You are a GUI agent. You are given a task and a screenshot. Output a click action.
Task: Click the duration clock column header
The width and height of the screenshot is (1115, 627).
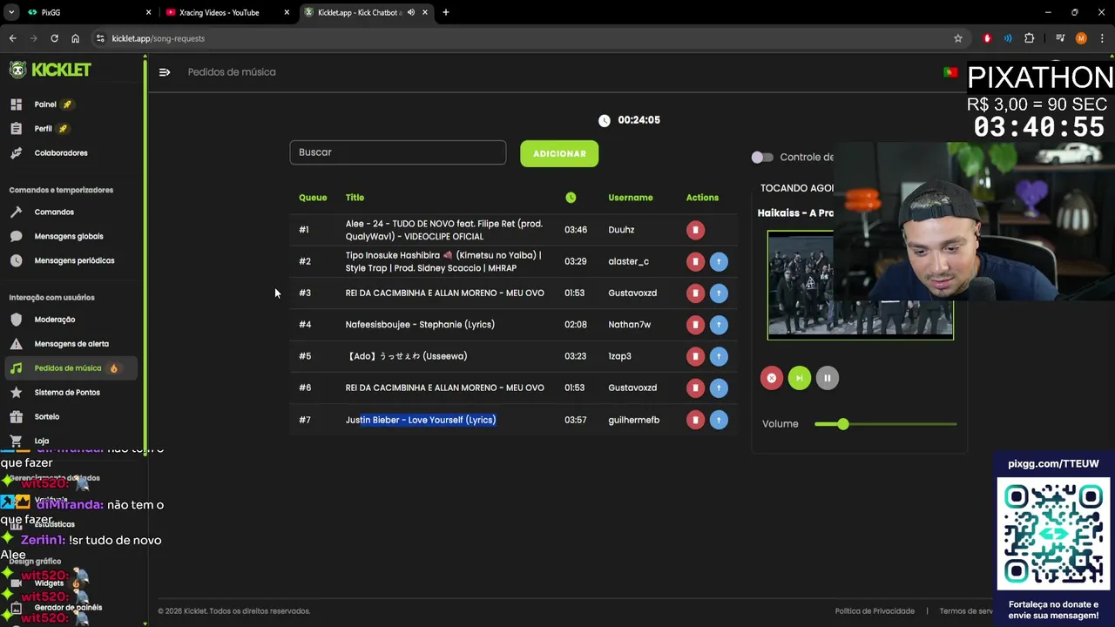(571, 198)
